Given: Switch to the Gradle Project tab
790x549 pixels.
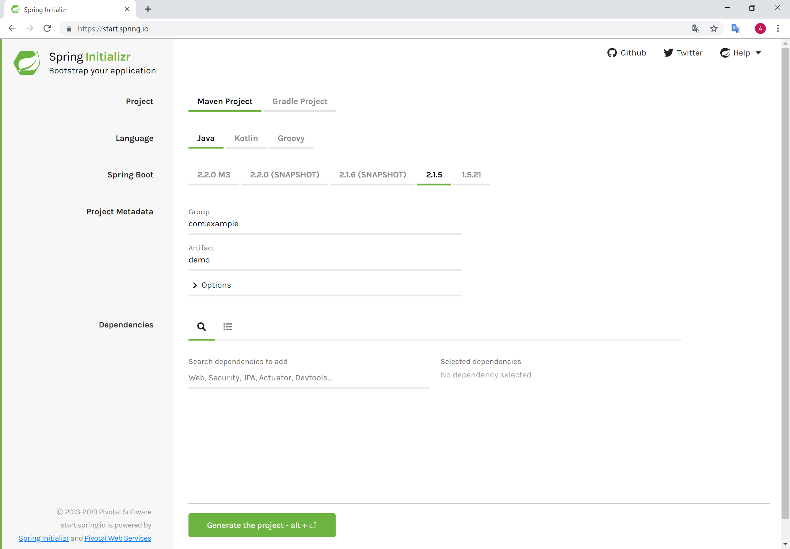Looking at the screenshot, I should 299,101.
